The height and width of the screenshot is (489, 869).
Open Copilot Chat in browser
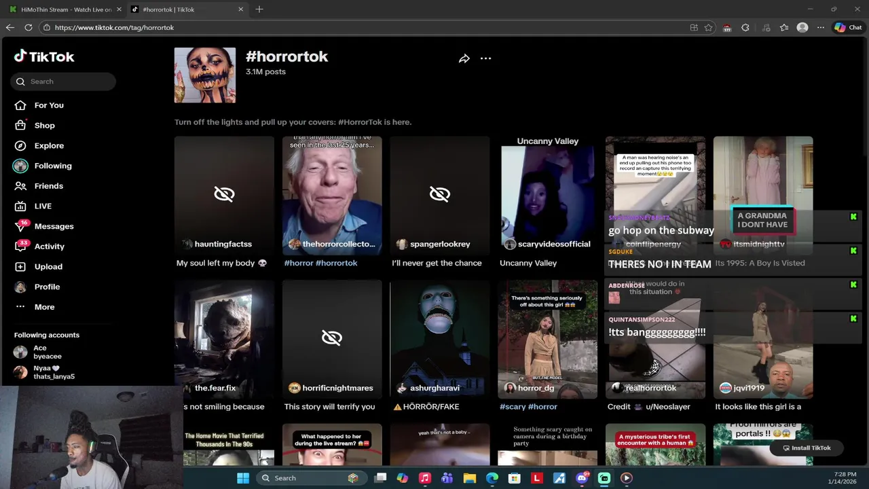pyautogui.click(x=848, y=27)
